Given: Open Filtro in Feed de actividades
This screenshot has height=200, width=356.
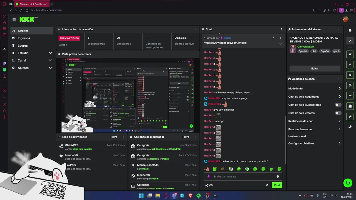Looking at the screenshot, I should click(x=114, y=137).
